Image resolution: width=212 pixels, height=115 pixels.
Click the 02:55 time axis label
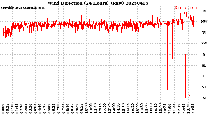(26, 109)
